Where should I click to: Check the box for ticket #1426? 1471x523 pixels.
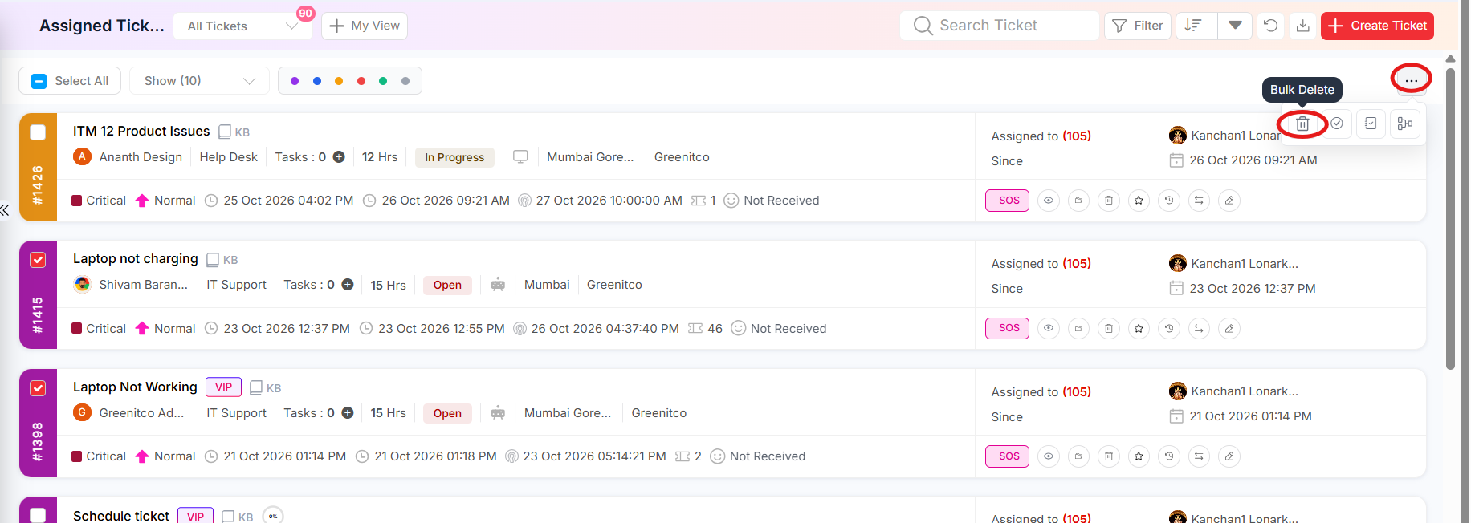38,132
